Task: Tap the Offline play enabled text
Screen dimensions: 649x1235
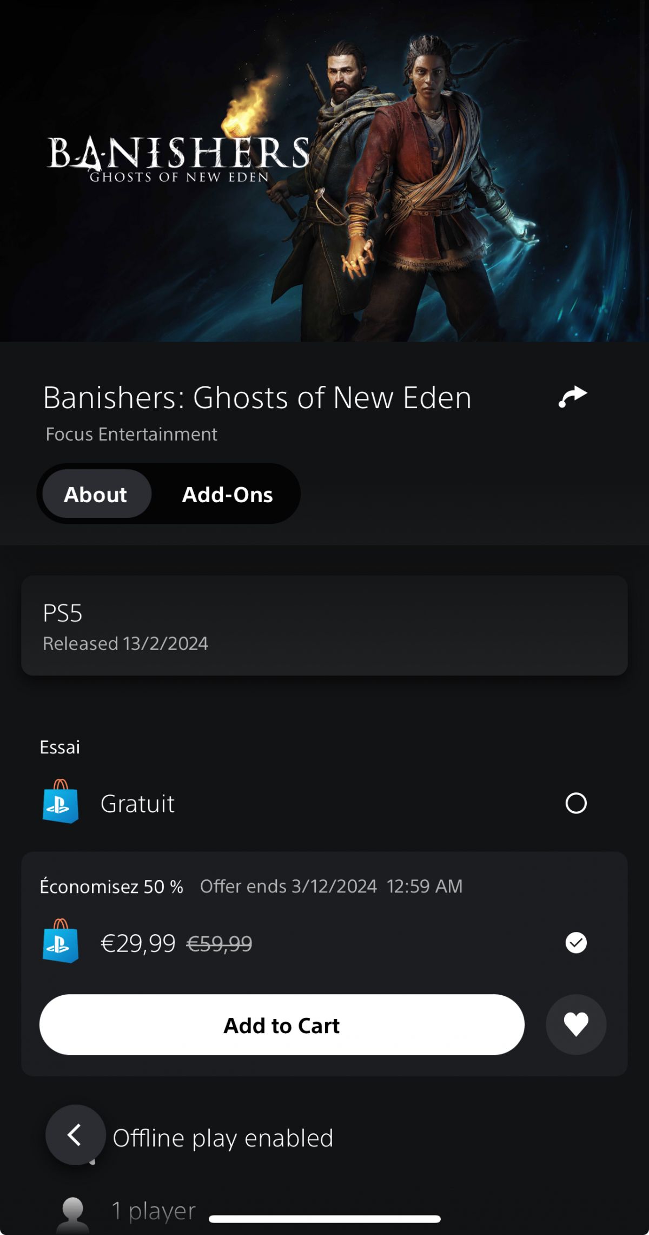Action: pyautogui.click(x=223, y=1138)
